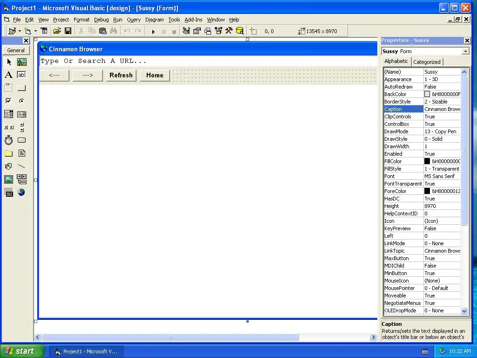Open the Object Browser toolbar icon
The image size is (477, 358).
point(218,31)
